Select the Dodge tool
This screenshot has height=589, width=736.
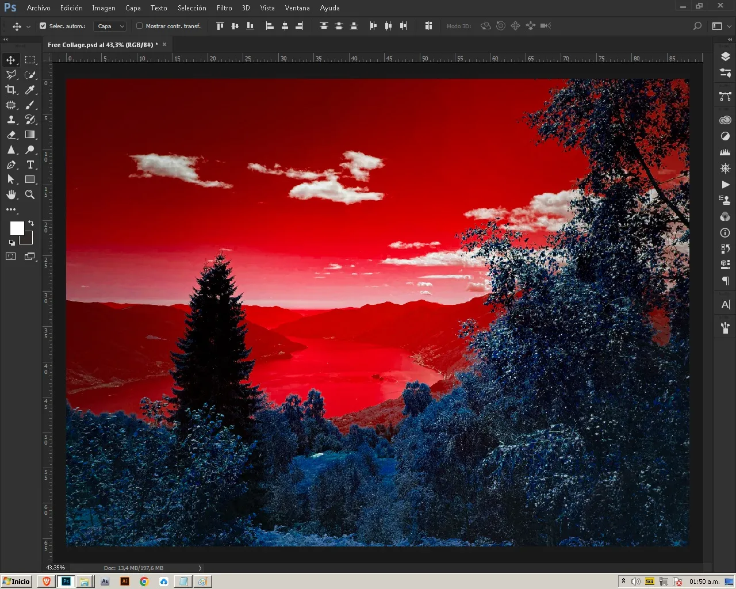coord(30,150)
